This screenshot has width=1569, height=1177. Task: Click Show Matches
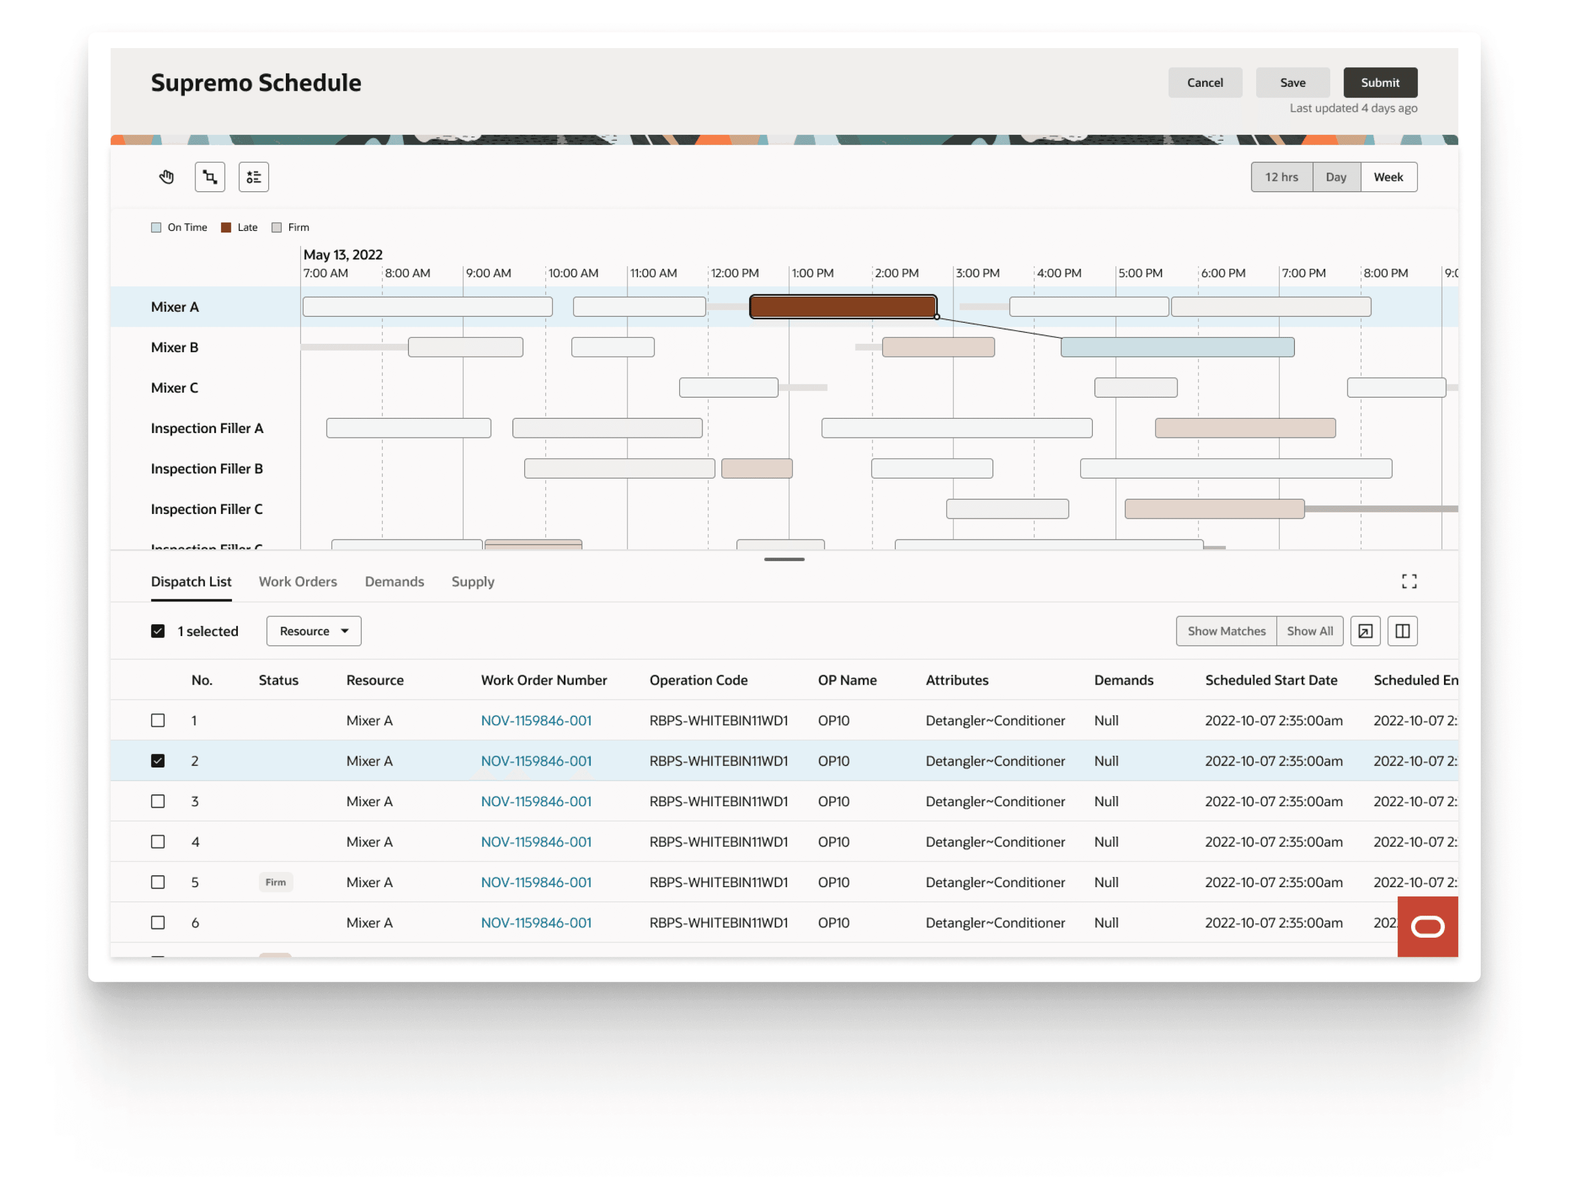pyautogui.click(x=1226, y=632)
